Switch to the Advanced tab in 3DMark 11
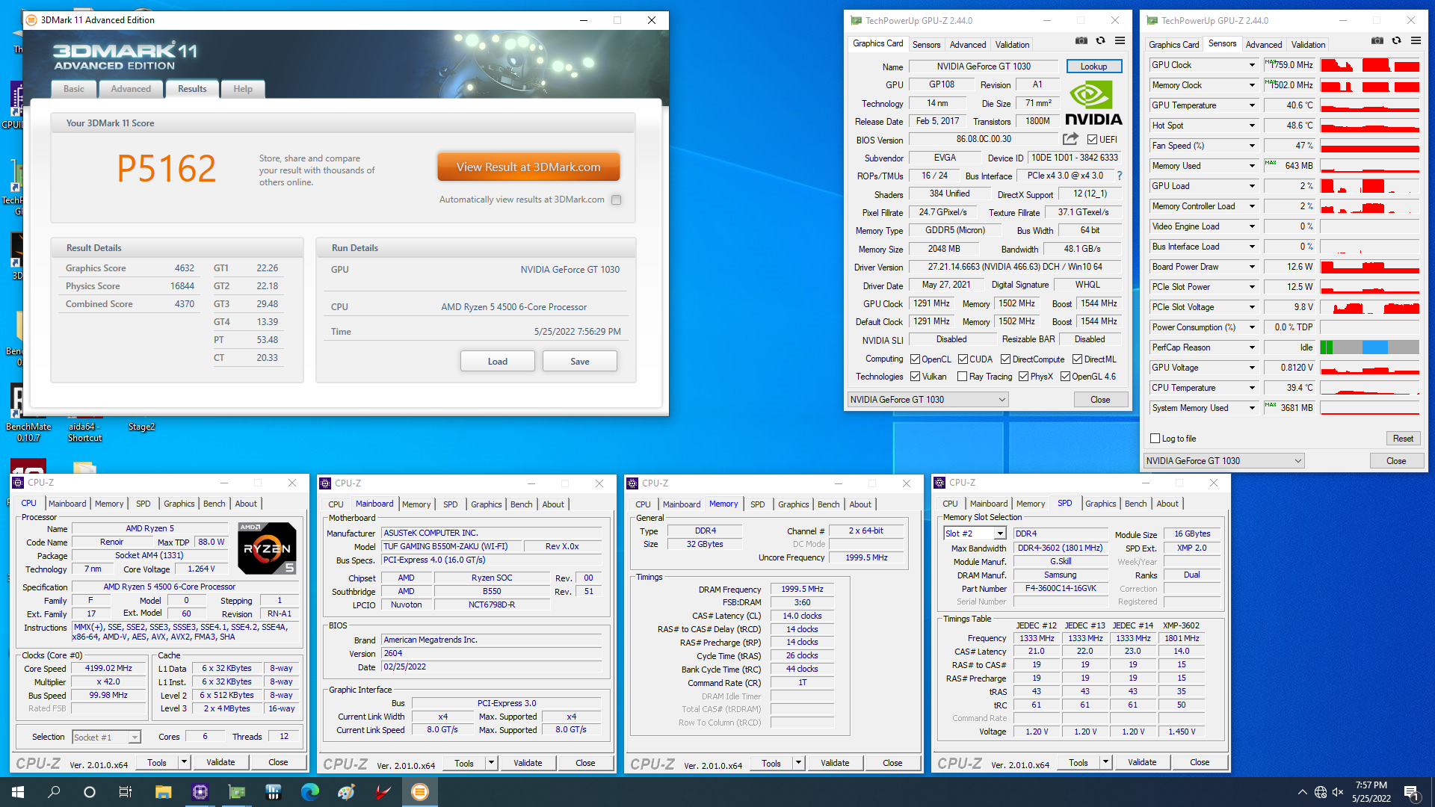 [131, 89]
